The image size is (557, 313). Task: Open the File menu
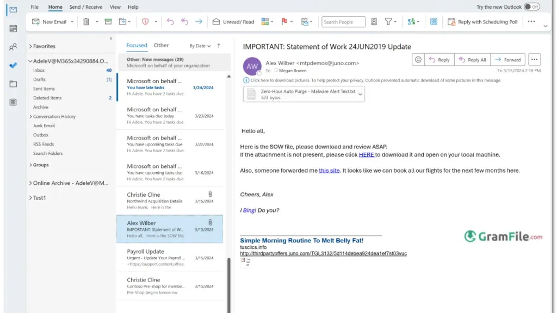34,7
